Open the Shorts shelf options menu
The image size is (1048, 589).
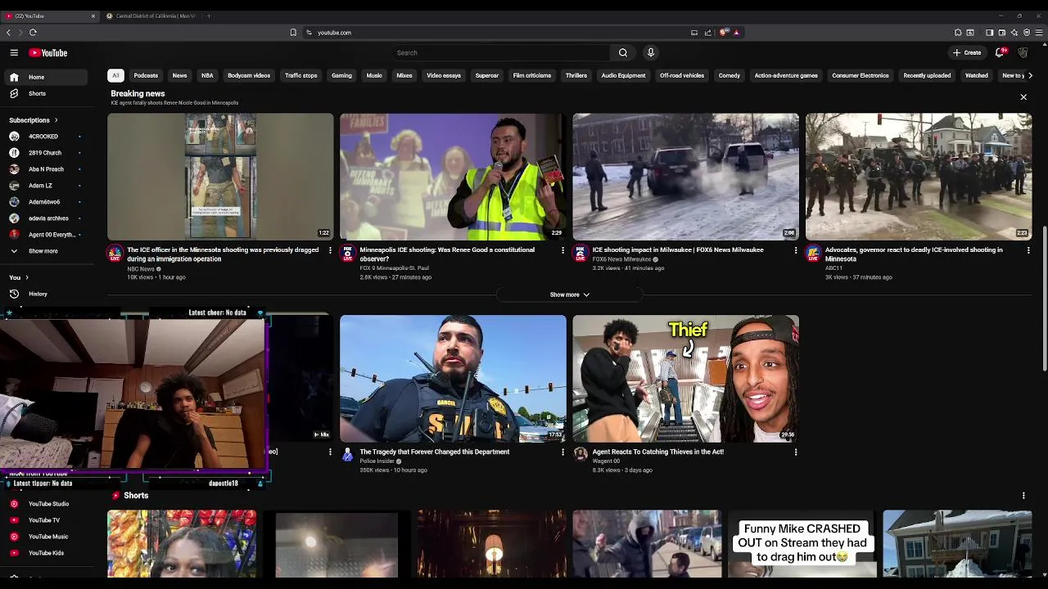1023,496
